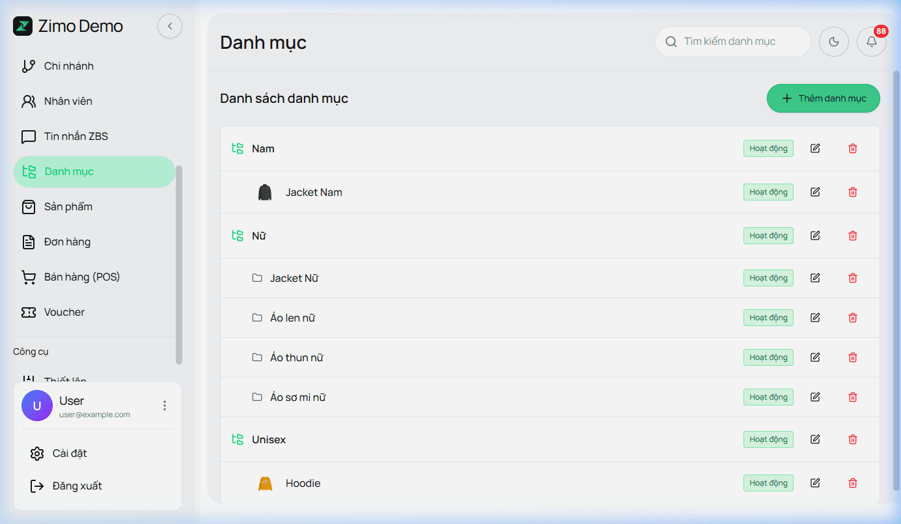Toggle dark mode with the moon icon
901x524 pixels.
click(x=834, y=42)
